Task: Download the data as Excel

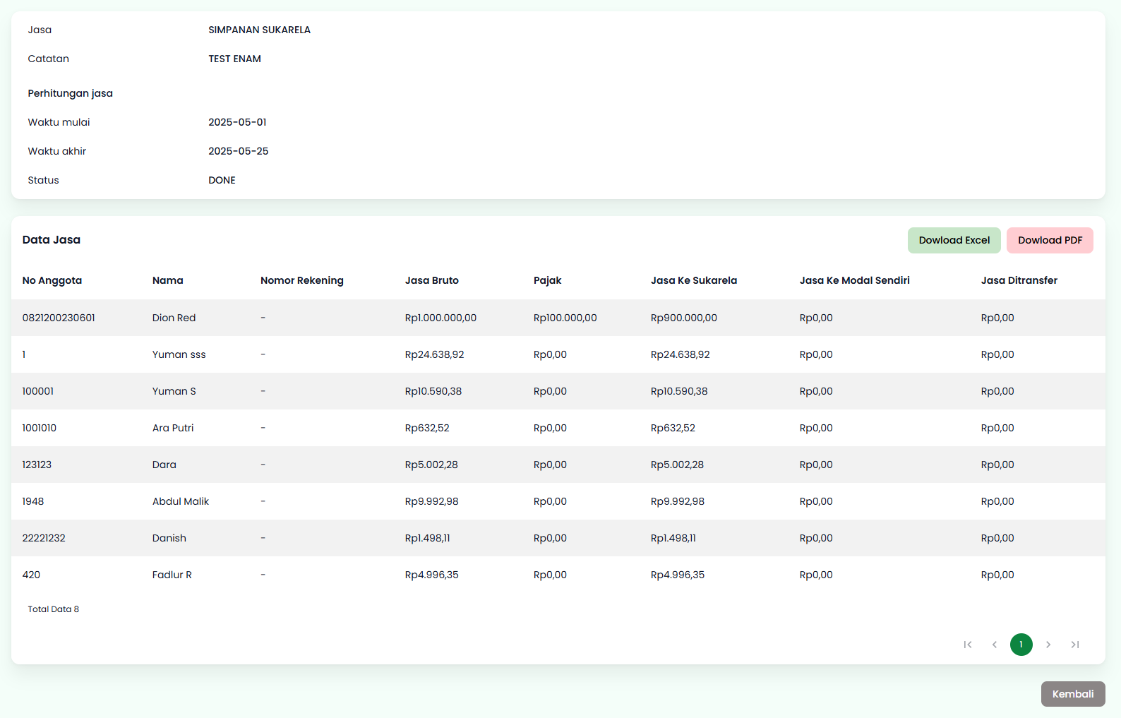Action: (954, 240)
